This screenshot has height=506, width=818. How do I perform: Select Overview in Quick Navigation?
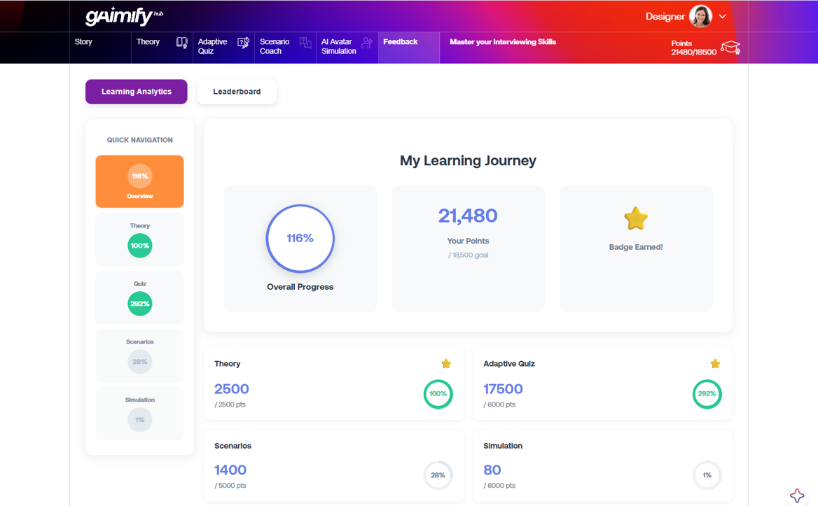[139, 181]
